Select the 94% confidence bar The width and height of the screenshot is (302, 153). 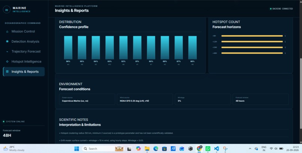point(96,48)
